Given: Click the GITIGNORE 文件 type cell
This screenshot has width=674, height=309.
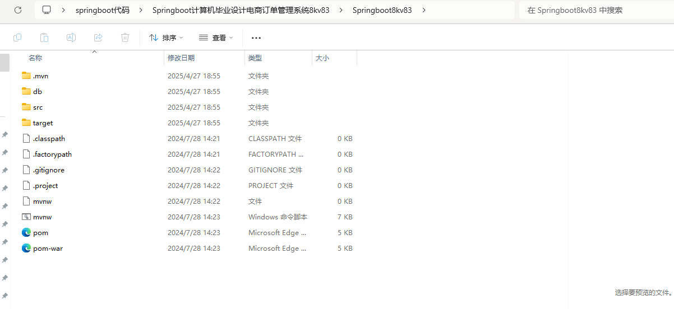Looking at the screenshot, I should coord(275,170).
